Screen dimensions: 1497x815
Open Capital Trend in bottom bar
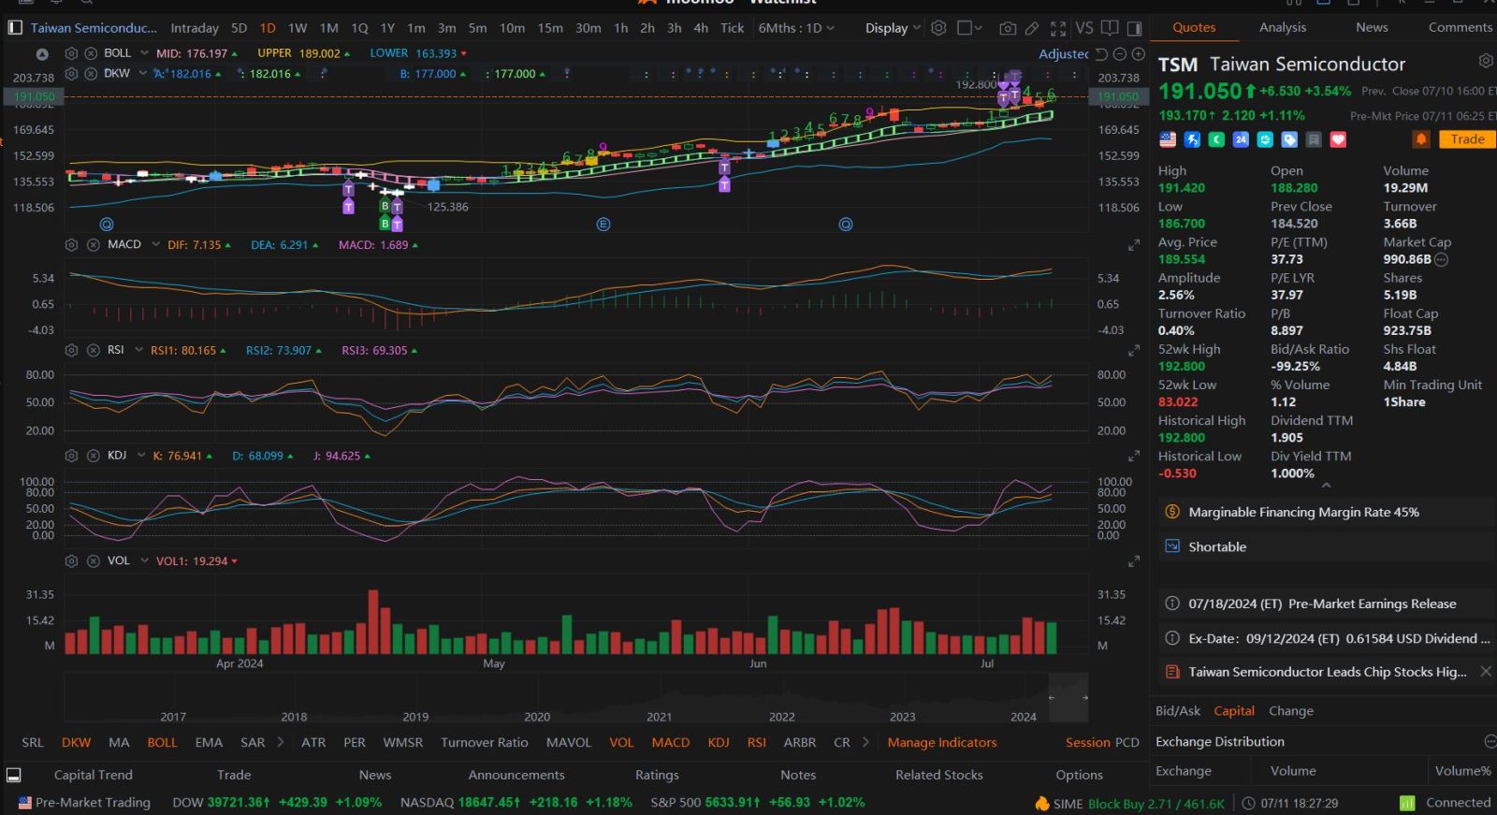coord(94,775)
